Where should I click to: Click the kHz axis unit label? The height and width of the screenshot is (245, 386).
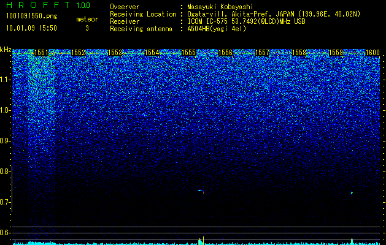(x=6, y=50)
